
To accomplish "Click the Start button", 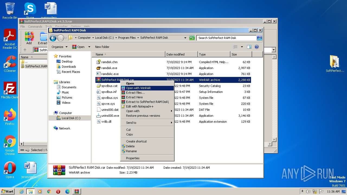I will (x=8, y=191).
